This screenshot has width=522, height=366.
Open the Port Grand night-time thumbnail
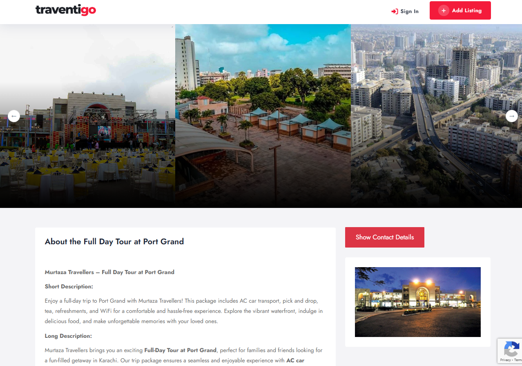(x=418, y=302)
